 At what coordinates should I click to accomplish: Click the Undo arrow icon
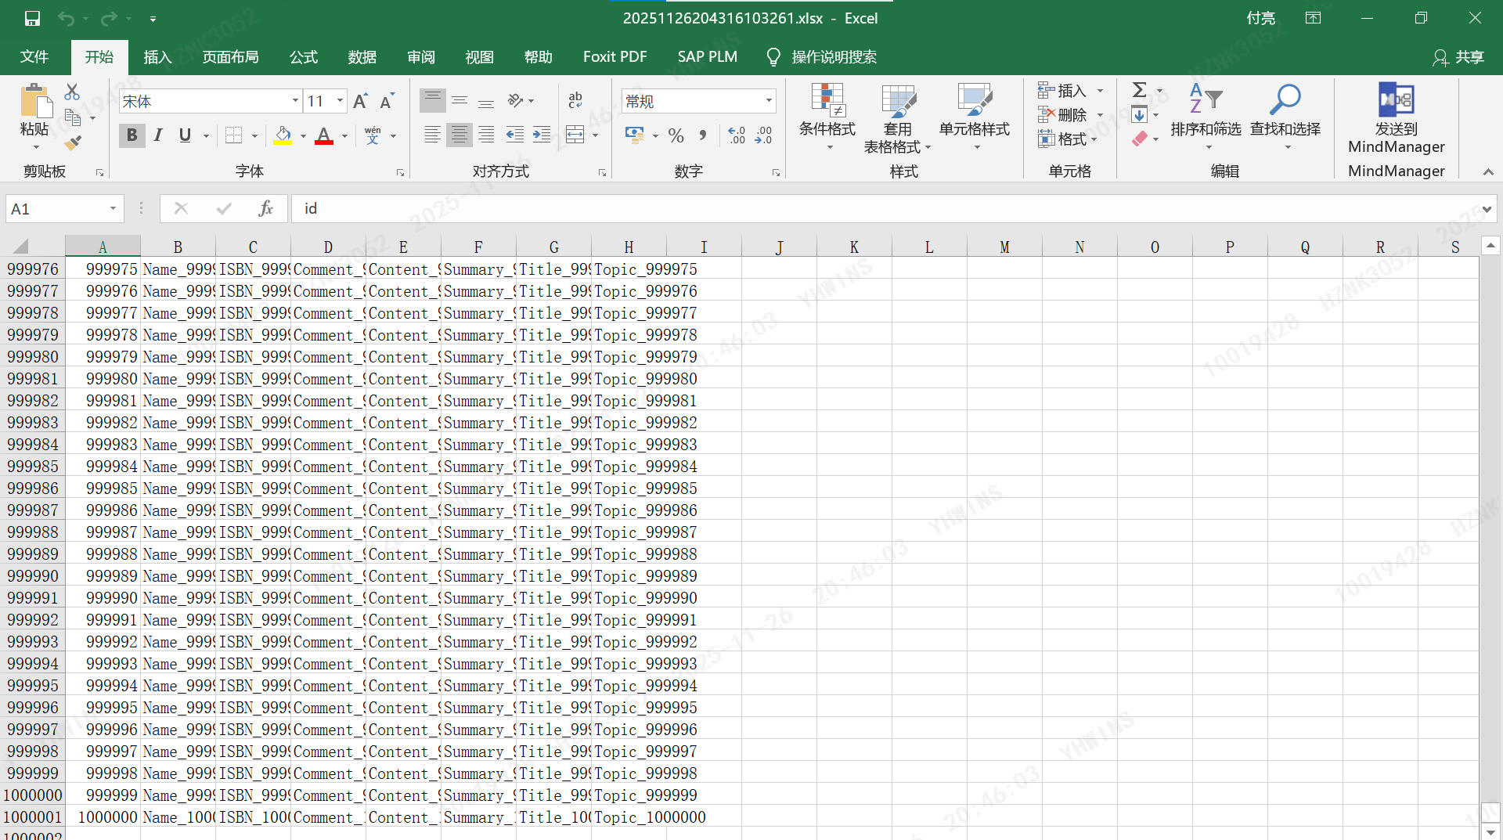pos(66,18)
